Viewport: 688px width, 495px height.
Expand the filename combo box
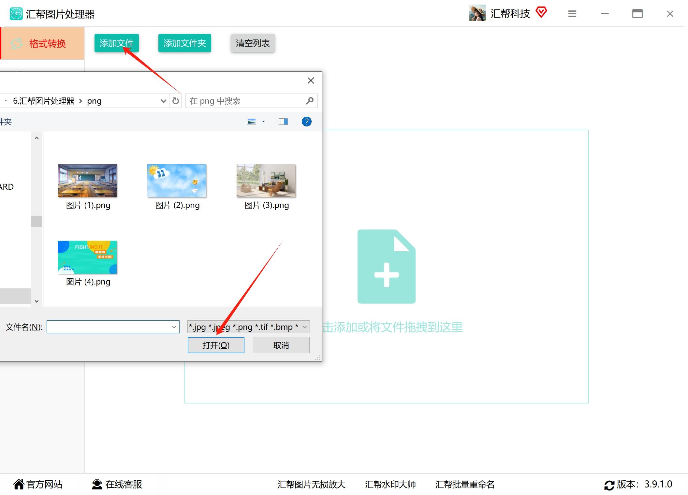(174, 327)
